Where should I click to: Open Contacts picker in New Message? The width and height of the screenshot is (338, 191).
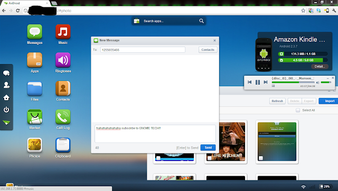click(208, 50)
